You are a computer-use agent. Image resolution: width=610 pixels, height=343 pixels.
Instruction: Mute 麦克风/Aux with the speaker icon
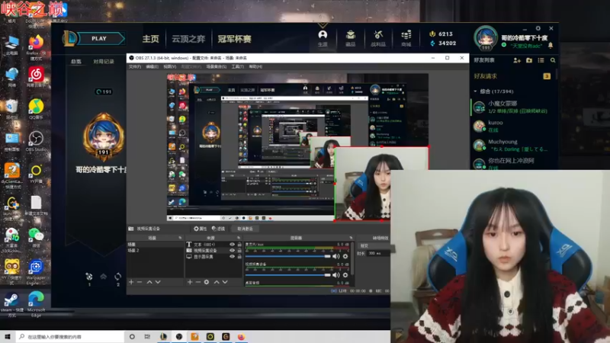point(336,256)
